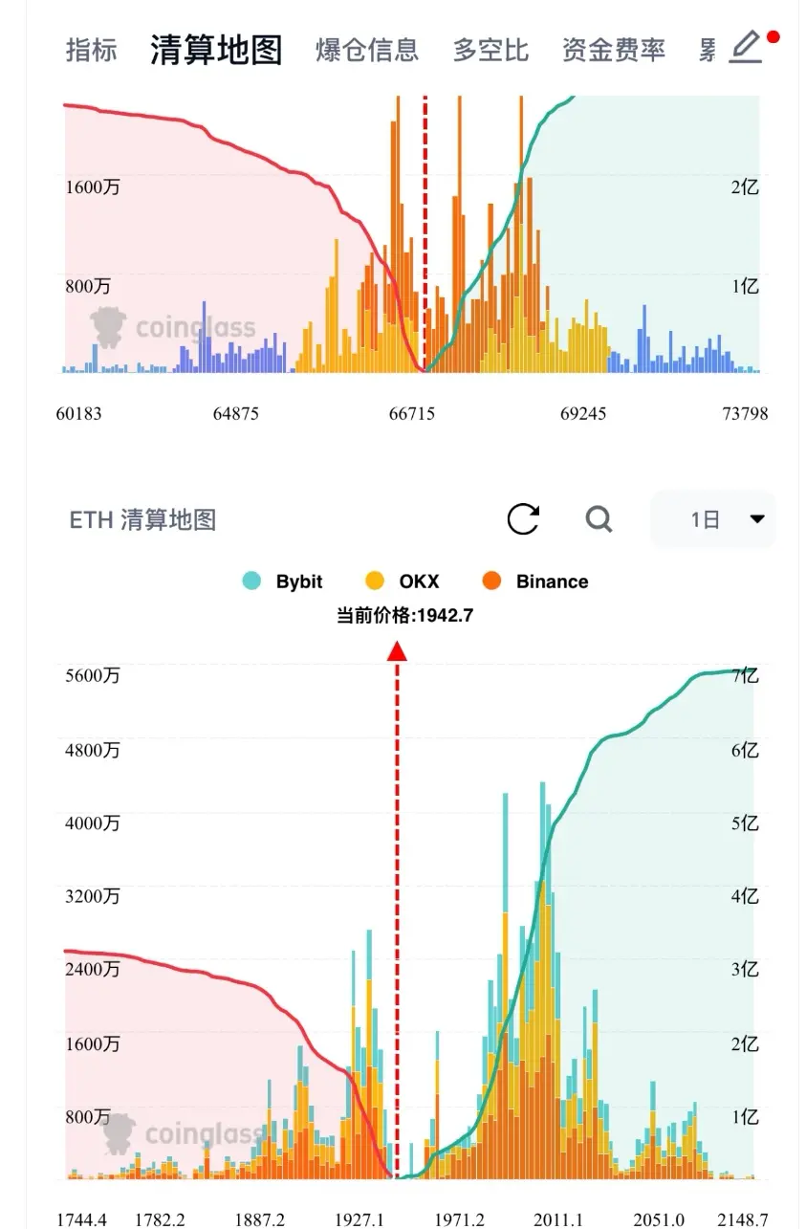Toggle the Binance legend series
This screenshot has width=806, height=1229.
point(535,582)
